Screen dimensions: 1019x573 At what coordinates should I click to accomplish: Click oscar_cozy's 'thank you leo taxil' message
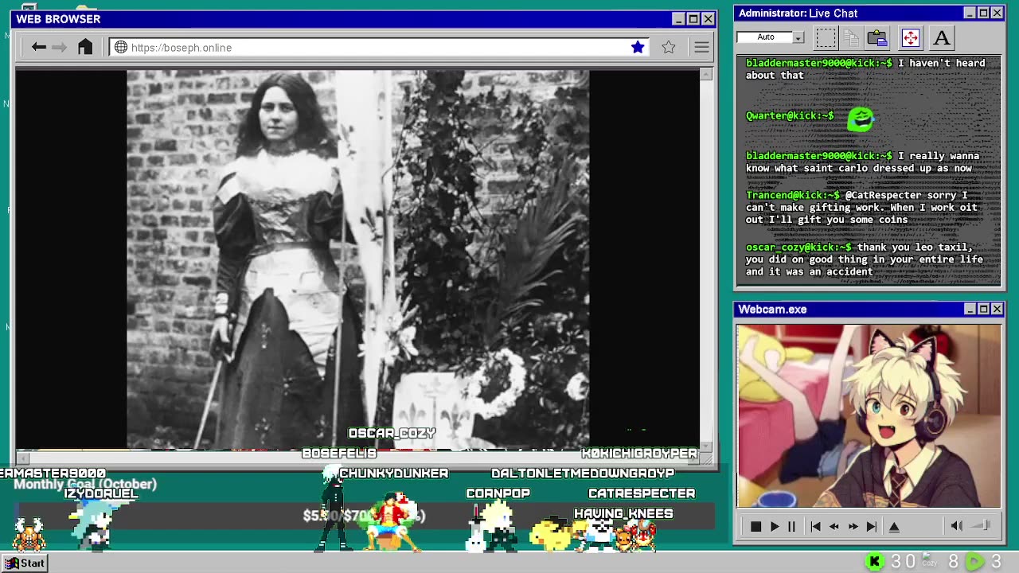coord(865,259)
